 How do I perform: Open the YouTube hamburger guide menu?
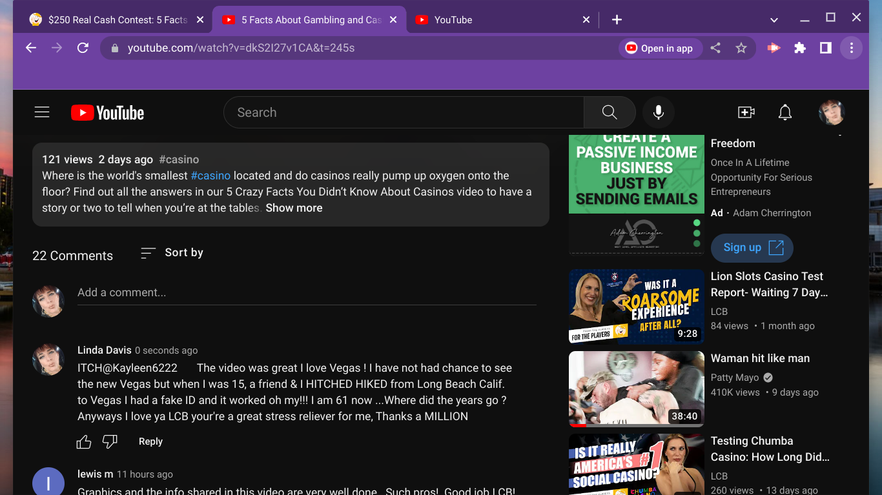42,112
